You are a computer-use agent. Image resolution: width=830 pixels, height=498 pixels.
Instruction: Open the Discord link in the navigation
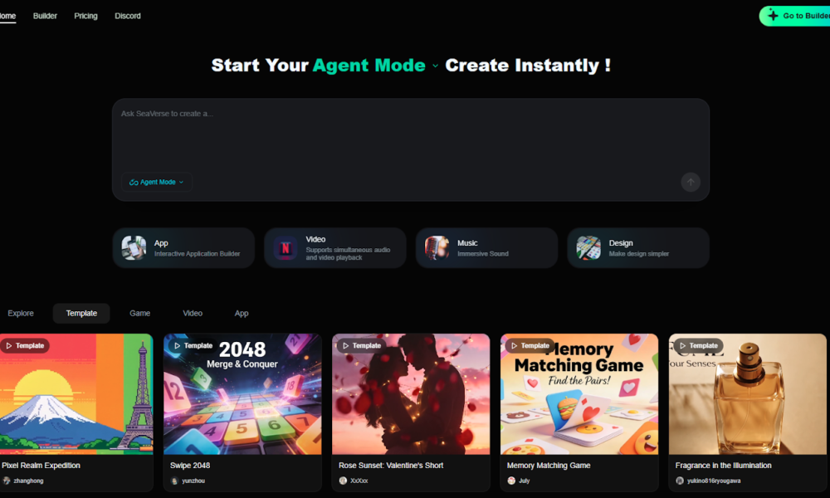[x=128, y=16]
